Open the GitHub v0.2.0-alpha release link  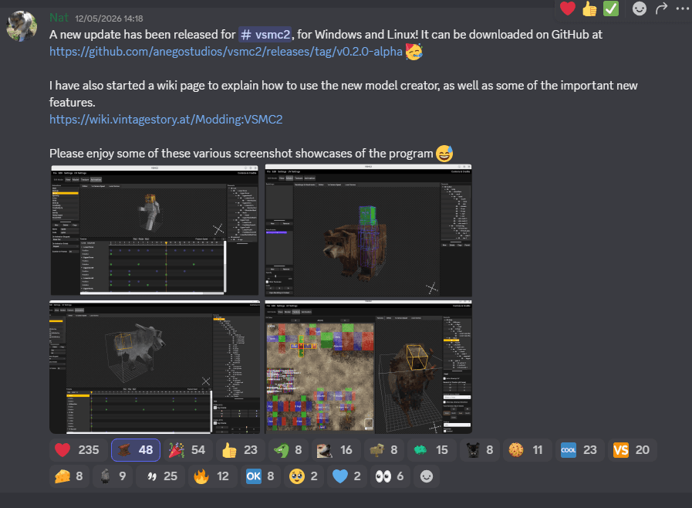(226, 52)
